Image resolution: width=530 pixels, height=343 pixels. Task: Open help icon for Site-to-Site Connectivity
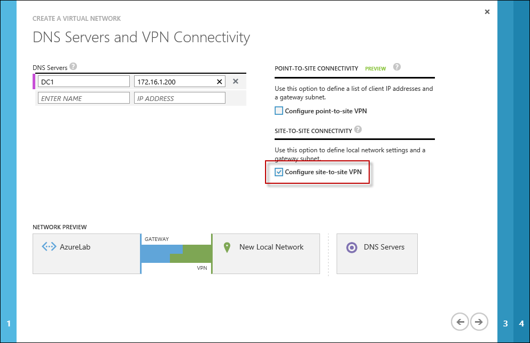[357, 130]
